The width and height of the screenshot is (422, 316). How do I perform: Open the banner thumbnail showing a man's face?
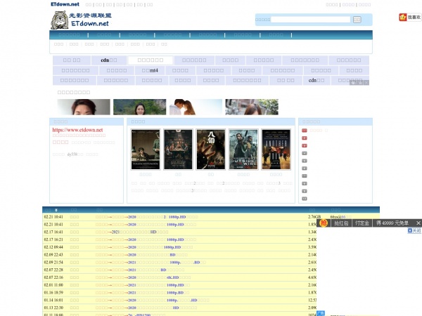[x=84, y=107]
